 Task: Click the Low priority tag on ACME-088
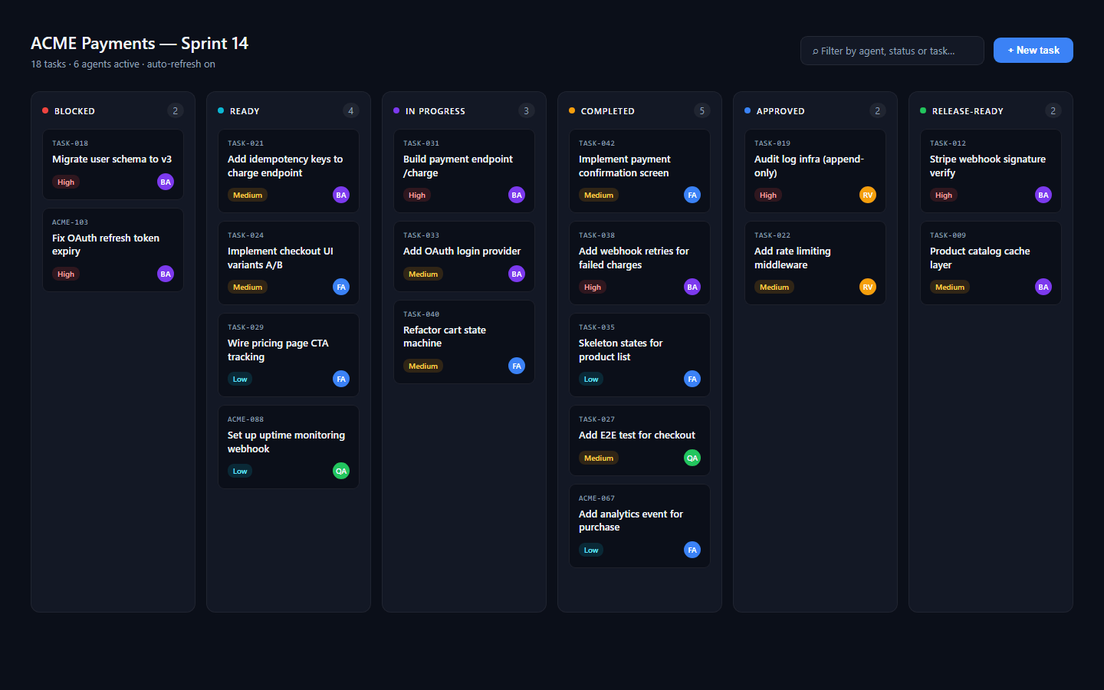pos(240,471)
